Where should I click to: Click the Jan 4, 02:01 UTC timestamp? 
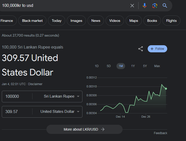(x=14, y=84)
